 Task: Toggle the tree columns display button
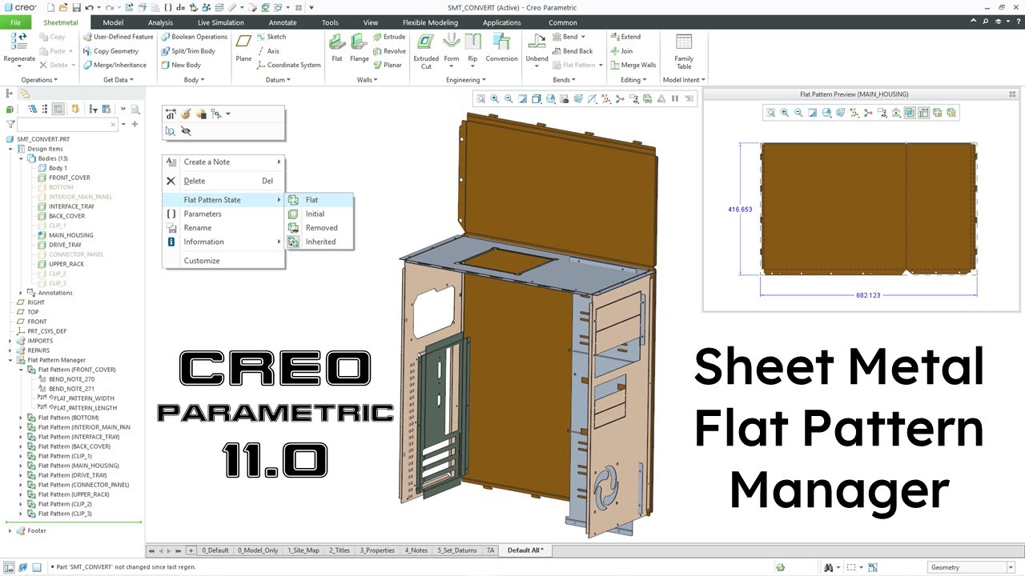click(58, 109)
